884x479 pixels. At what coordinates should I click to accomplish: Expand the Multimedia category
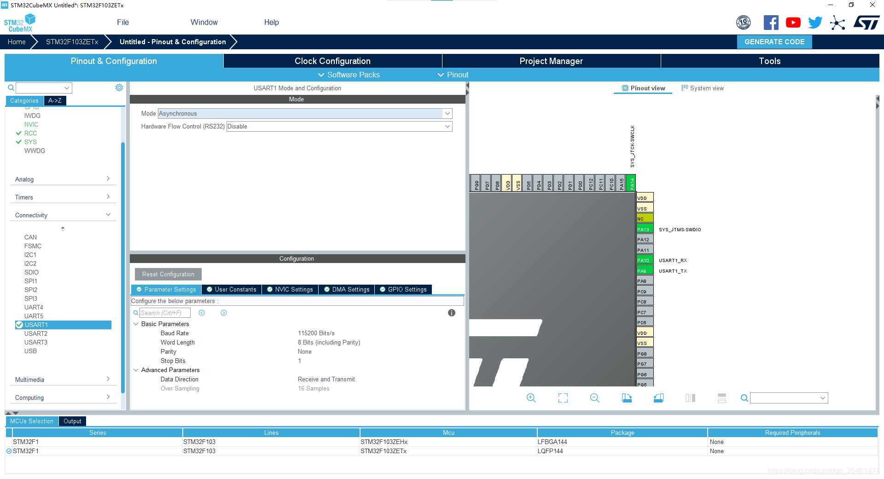click(x=63, y=380)
